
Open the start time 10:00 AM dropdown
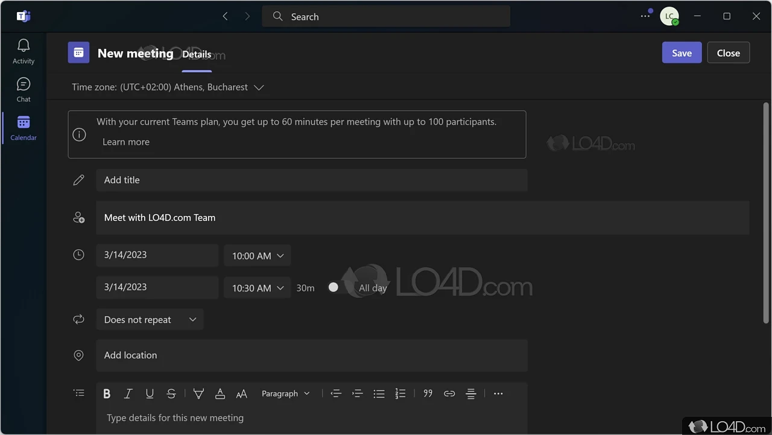(258, 256)
